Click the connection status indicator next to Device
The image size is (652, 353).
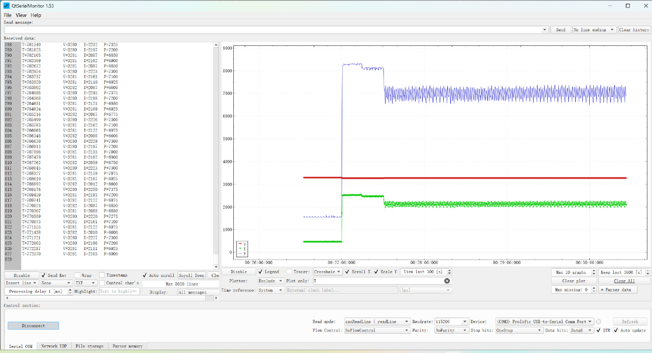(x=599, y=321)
